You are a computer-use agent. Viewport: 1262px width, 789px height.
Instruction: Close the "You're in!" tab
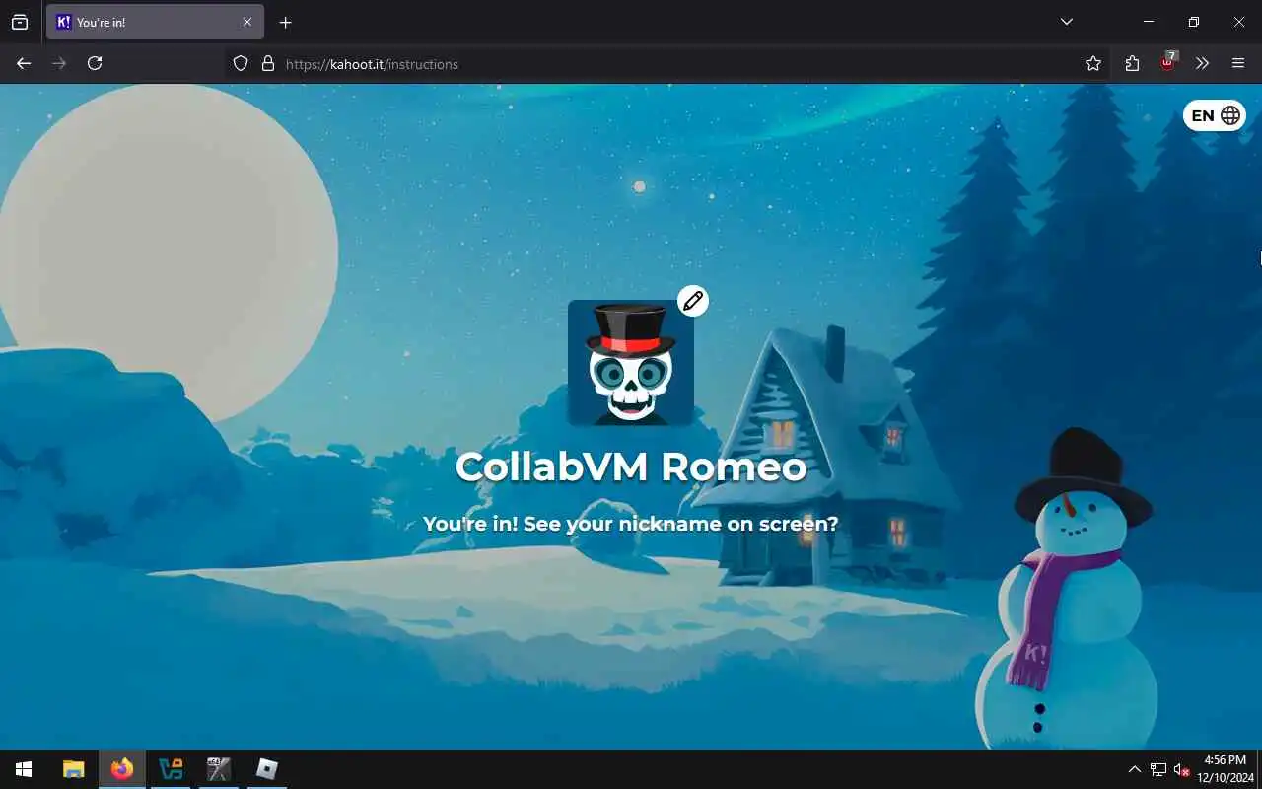point(247,22)
